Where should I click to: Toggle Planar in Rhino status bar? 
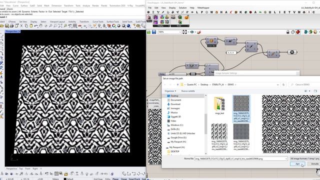tap(115, 179)
